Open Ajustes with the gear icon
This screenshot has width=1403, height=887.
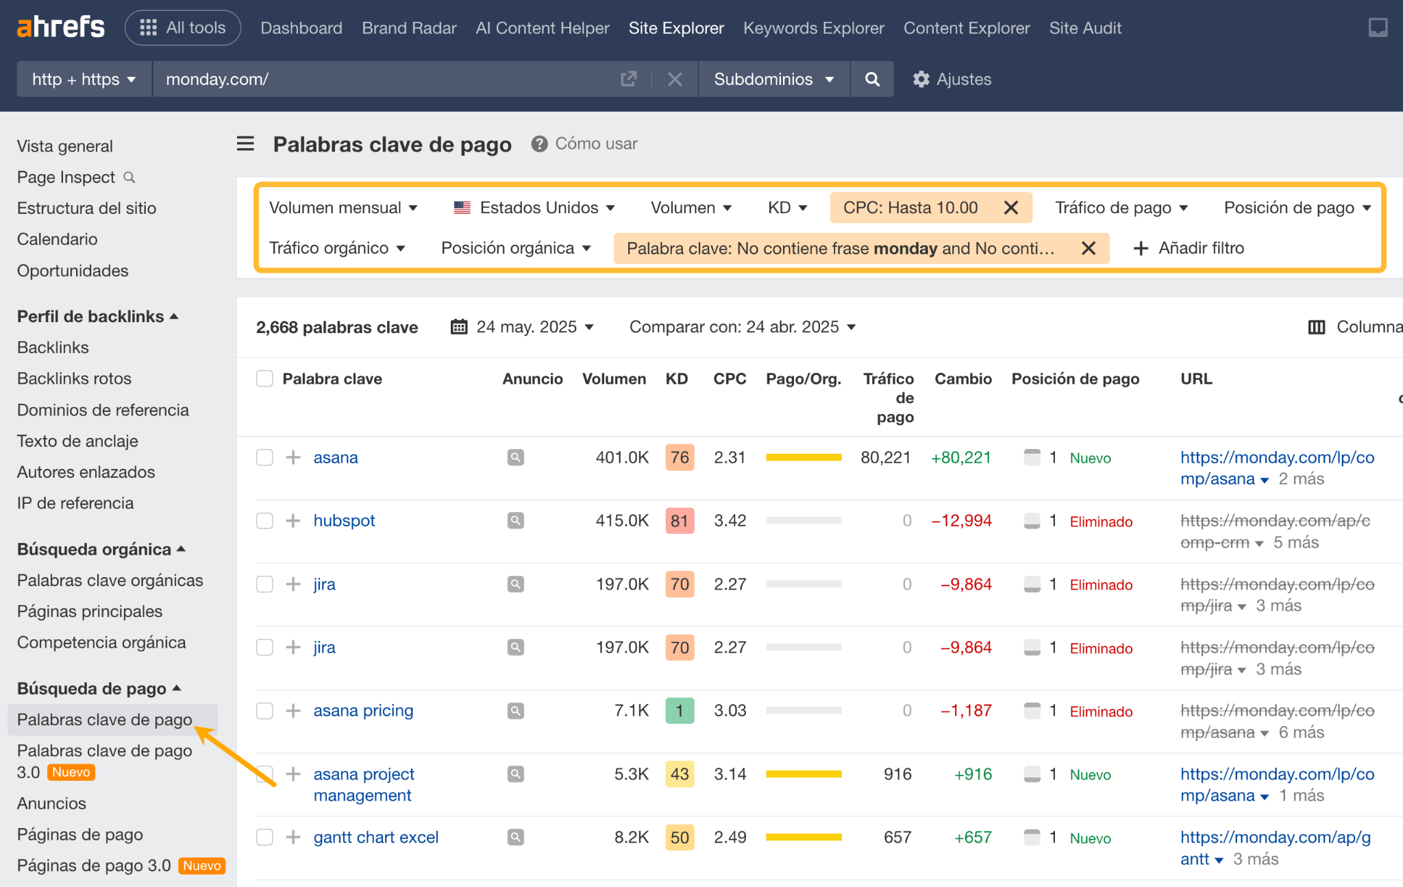[x=952, y=79]
